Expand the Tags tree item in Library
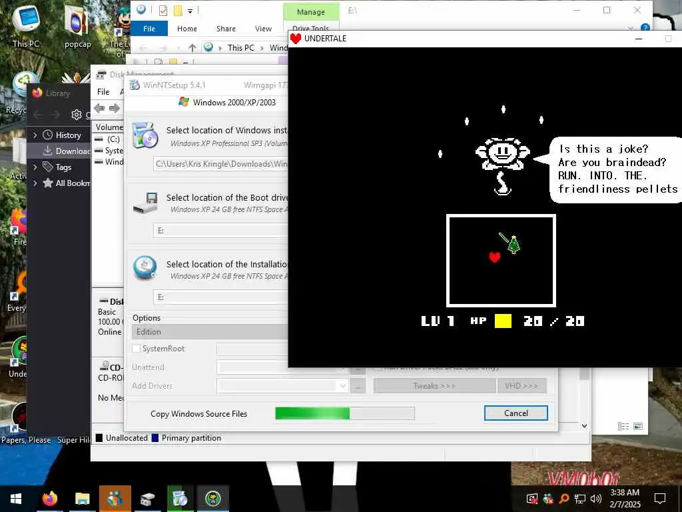Screen dimensions: 682x512 click(x=35, y=167)
